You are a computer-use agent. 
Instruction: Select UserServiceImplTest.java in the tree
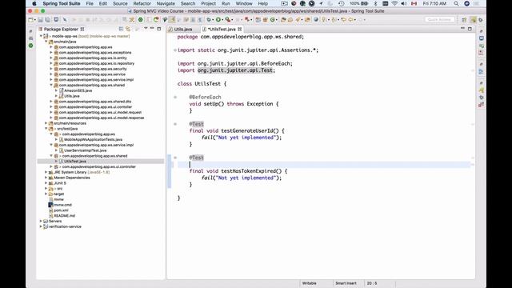click(86, 150)
